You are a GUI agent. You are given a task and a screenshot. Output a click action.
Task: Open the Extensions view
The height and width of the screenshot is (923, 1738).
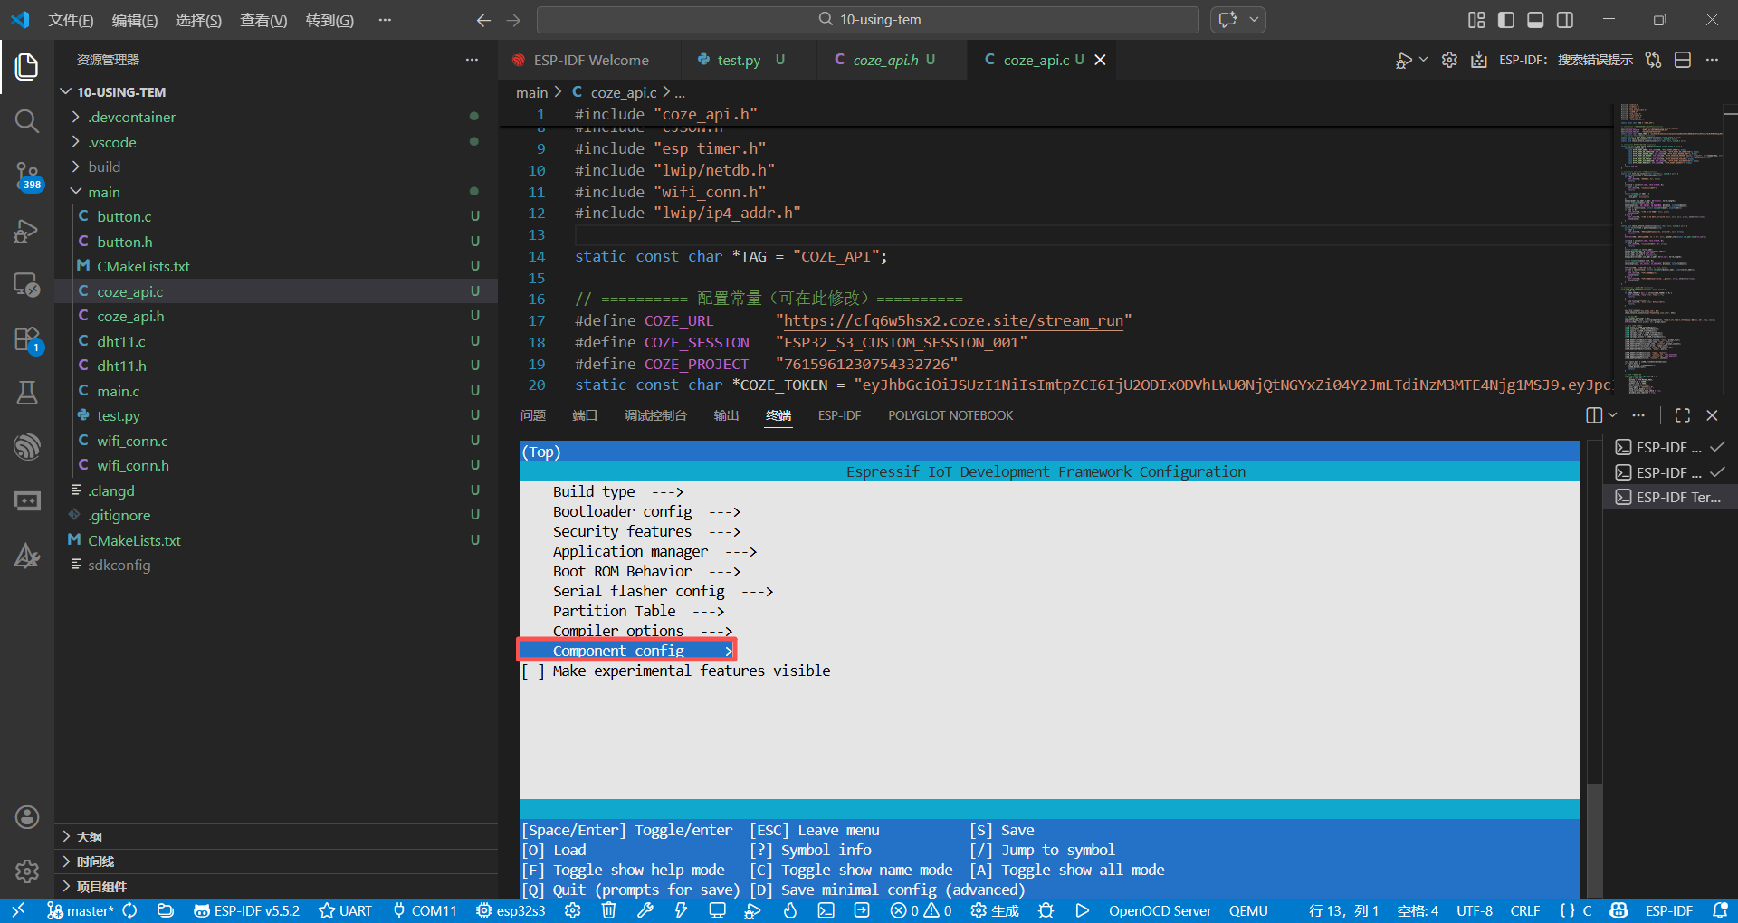[26, 340]
